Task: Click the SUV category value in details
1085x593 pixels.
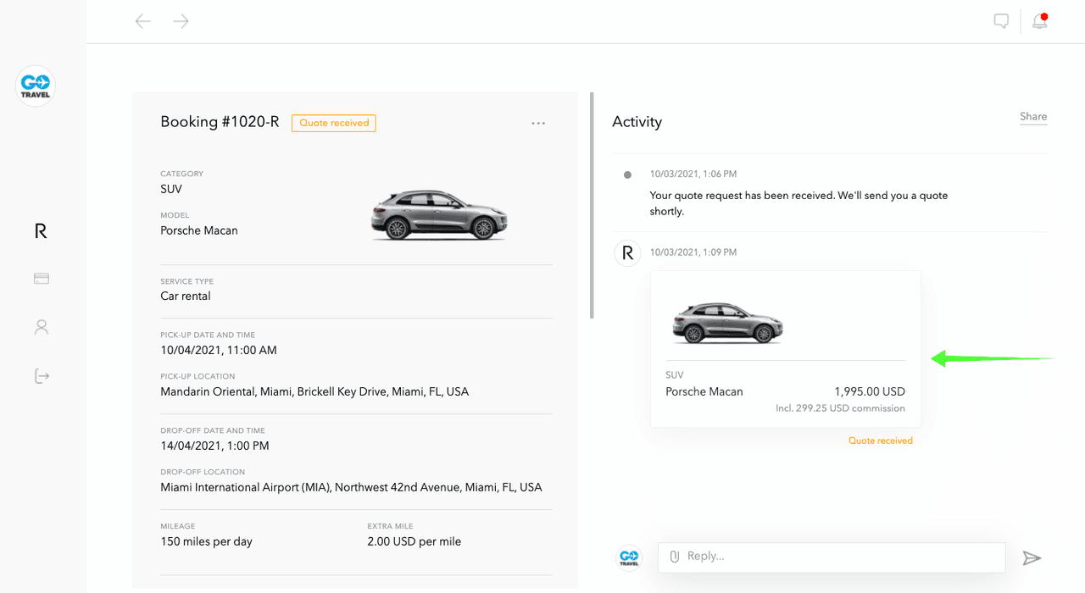Action: pos(171,189)
